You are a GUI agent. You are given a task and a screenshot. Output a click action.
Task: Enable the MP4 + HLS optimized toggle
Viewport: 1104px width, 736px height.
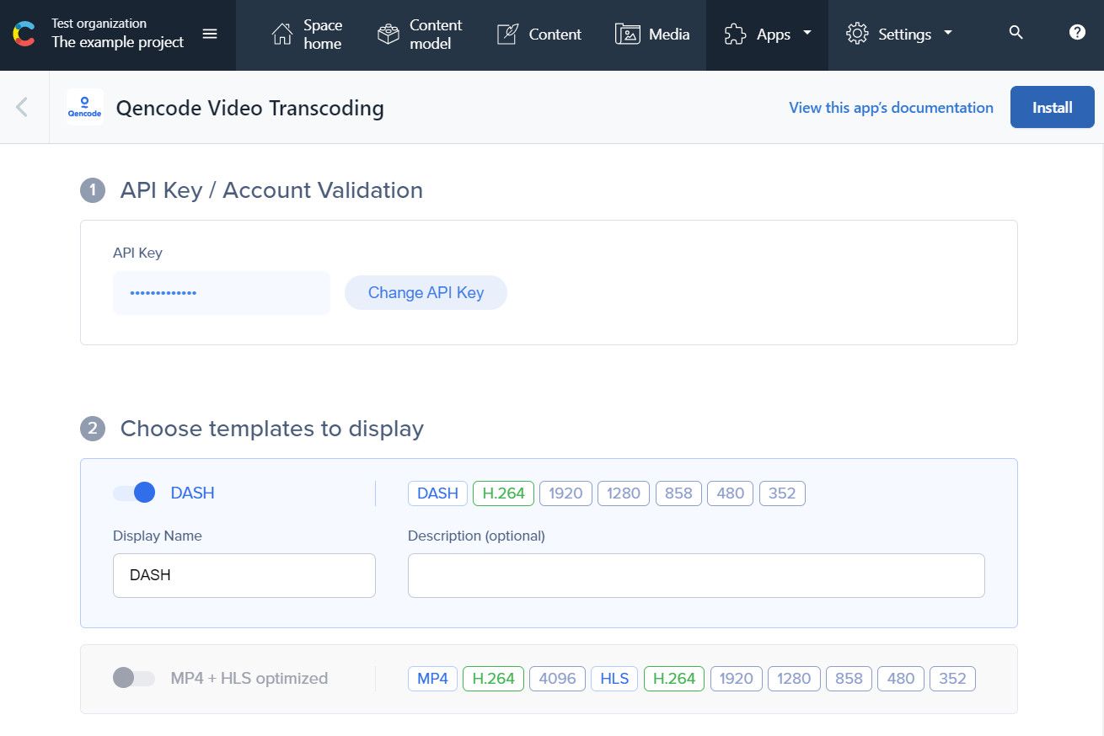click(134, 678)
